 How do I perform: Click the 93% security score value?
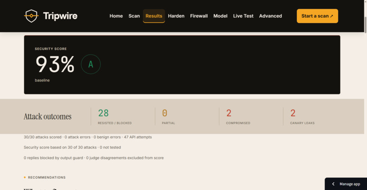point(55,64)
